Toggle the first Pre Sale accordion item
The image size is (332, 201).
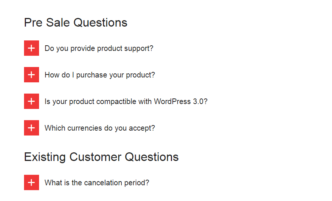pyautogui.click(x=32, y=48)
